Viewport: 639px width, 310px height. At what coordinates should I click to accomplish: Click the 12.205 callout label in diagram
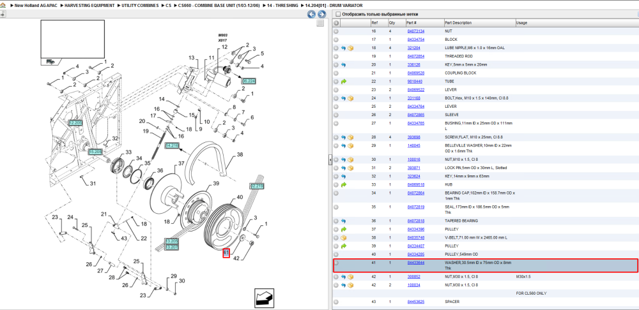tap(75, 122)
